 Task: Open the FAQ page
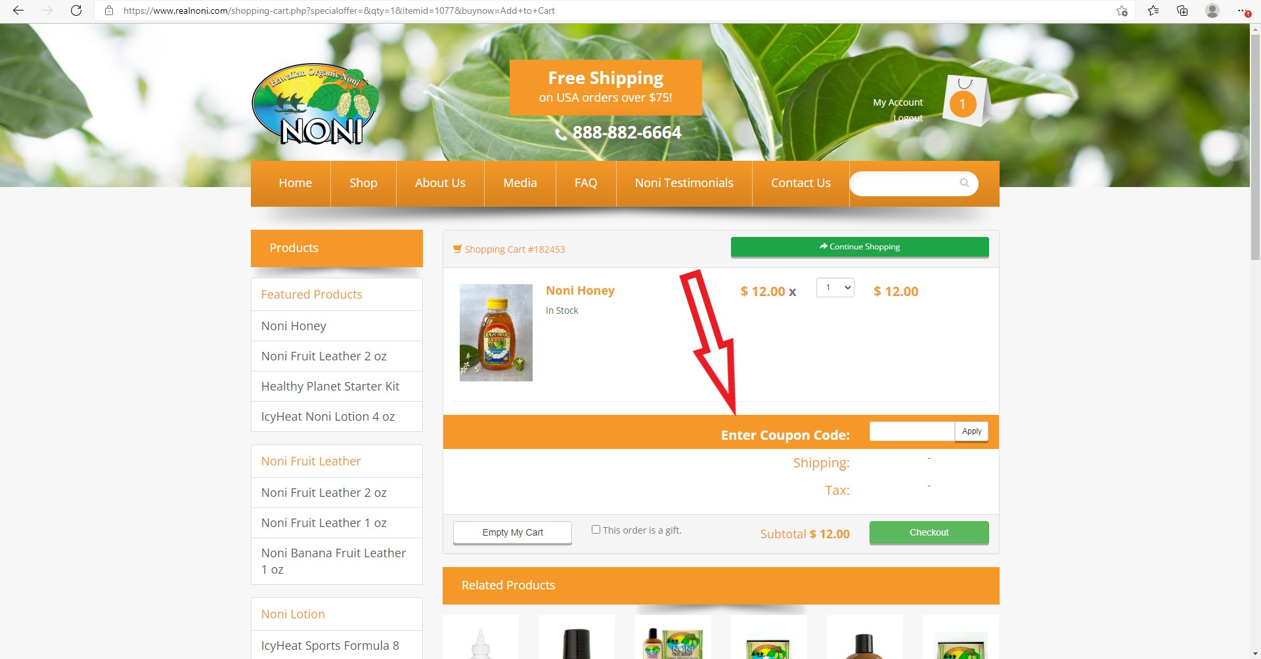586,183
